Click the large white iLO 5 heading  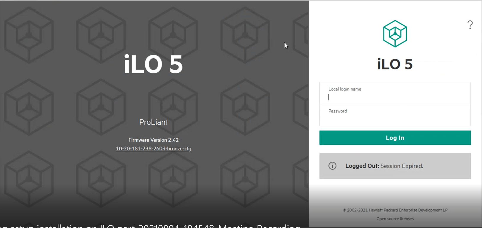coord(153,64)
